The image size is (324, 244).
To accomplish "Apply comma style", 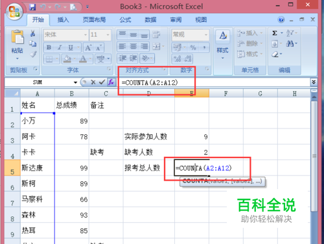I will (x=204, y=48).
